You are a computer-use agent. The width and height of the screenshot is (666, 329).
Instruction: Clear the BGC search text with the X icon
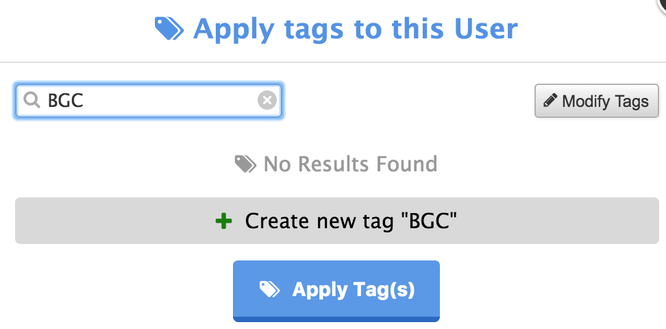point(267,100)
